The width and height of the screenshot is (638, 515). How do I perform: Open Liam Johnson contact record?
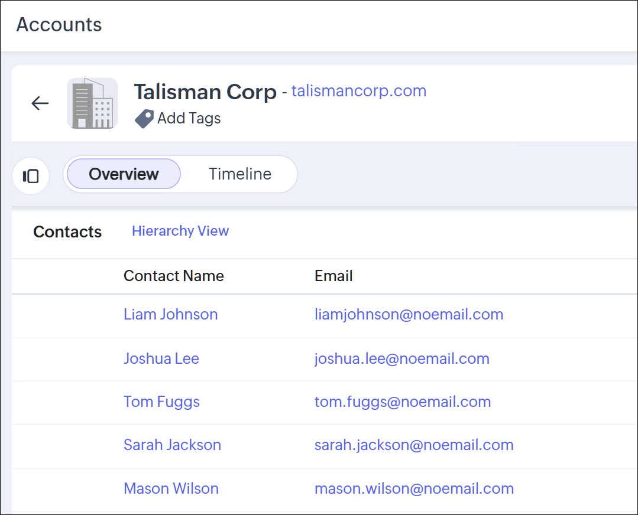pos(170,314)
